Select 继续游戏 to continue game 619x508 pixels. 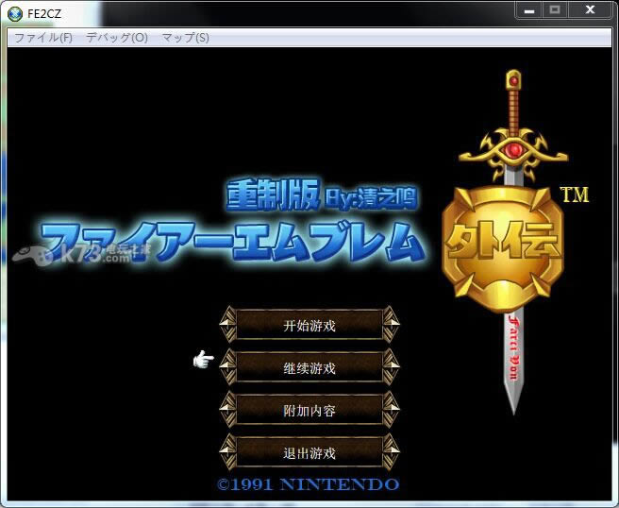[x=309, y=368]
